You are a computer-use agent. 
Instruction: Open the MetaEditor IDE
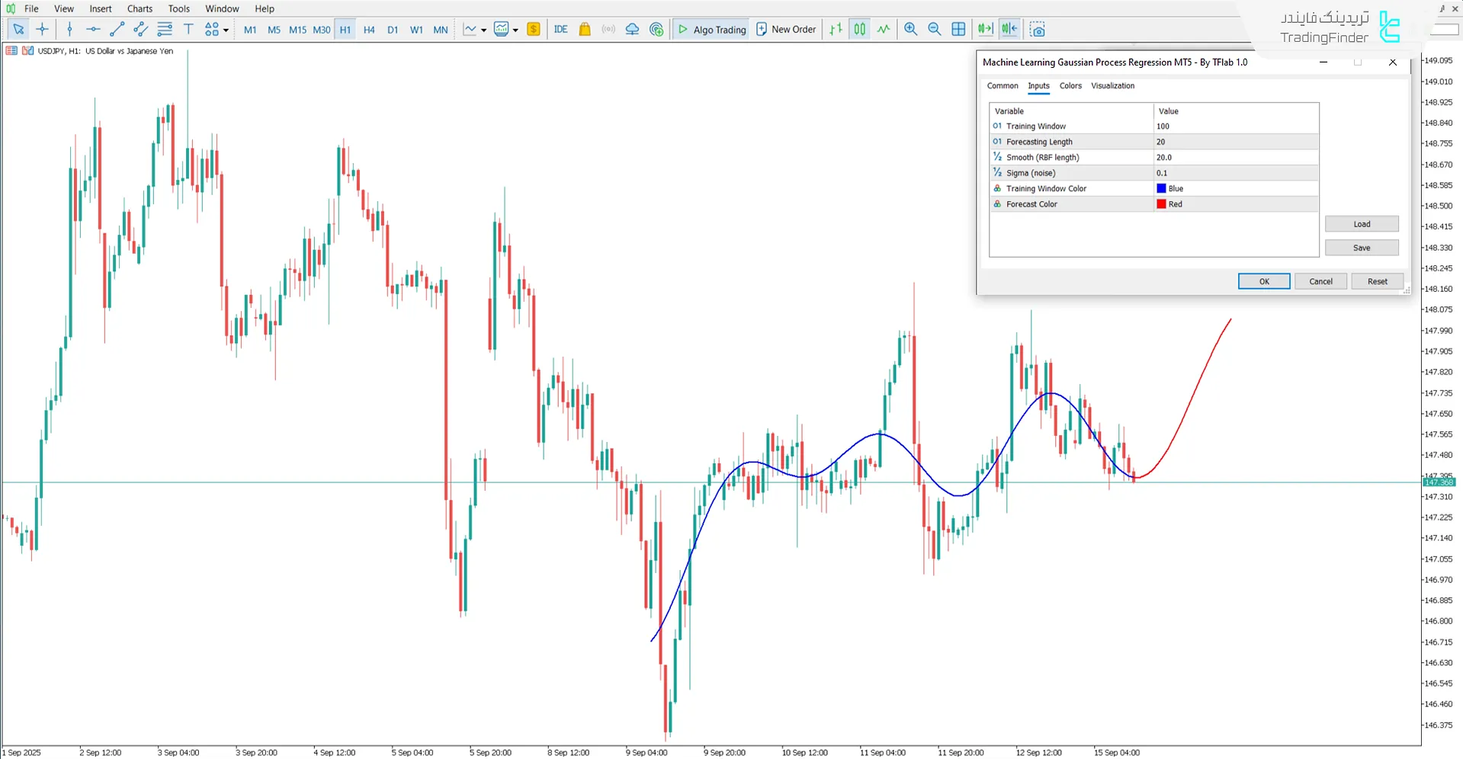[x=560, y=30]
